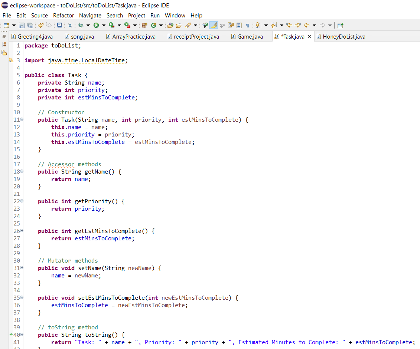Create a new Java class
This screenshot has height=349, width=420.
pos(153,25)
